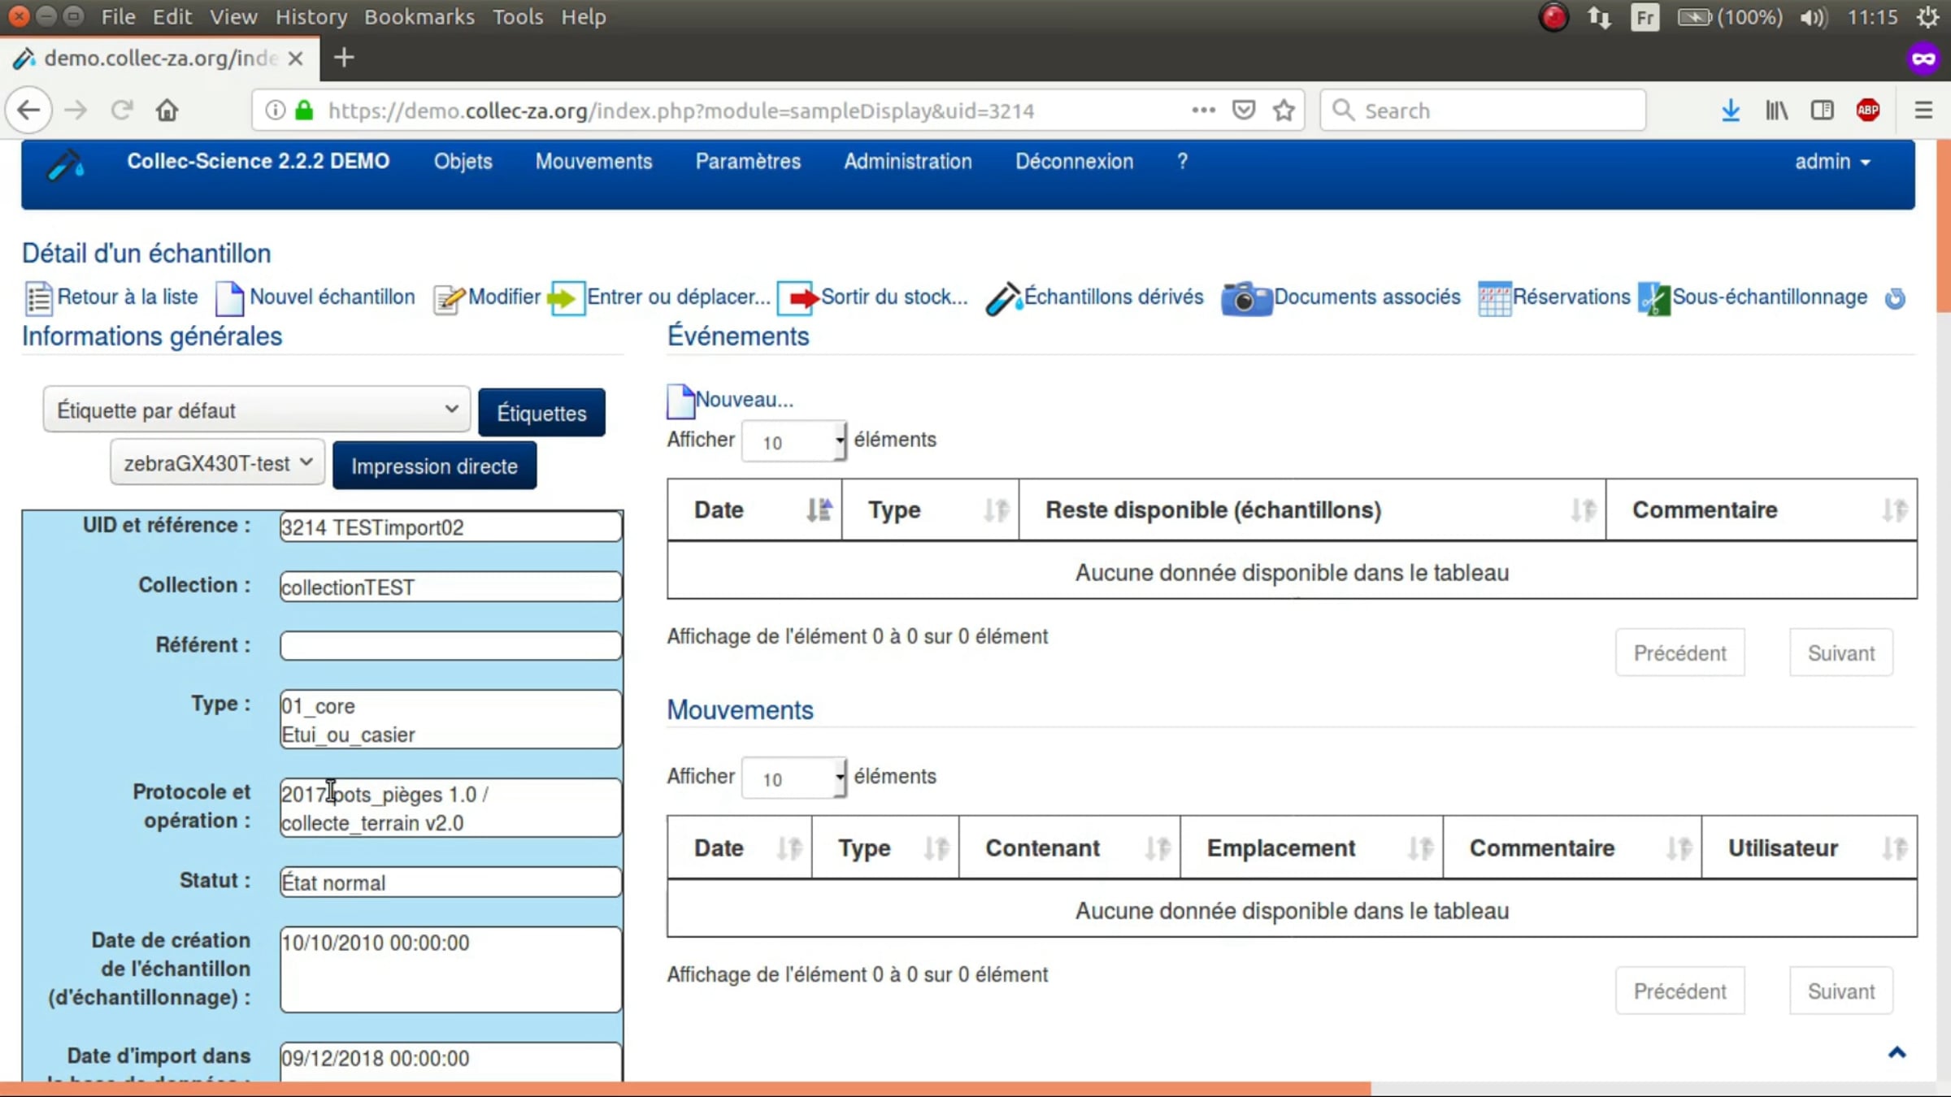Save page to Pocket icon
1951x1097 pixels.
coord(1244,110)
